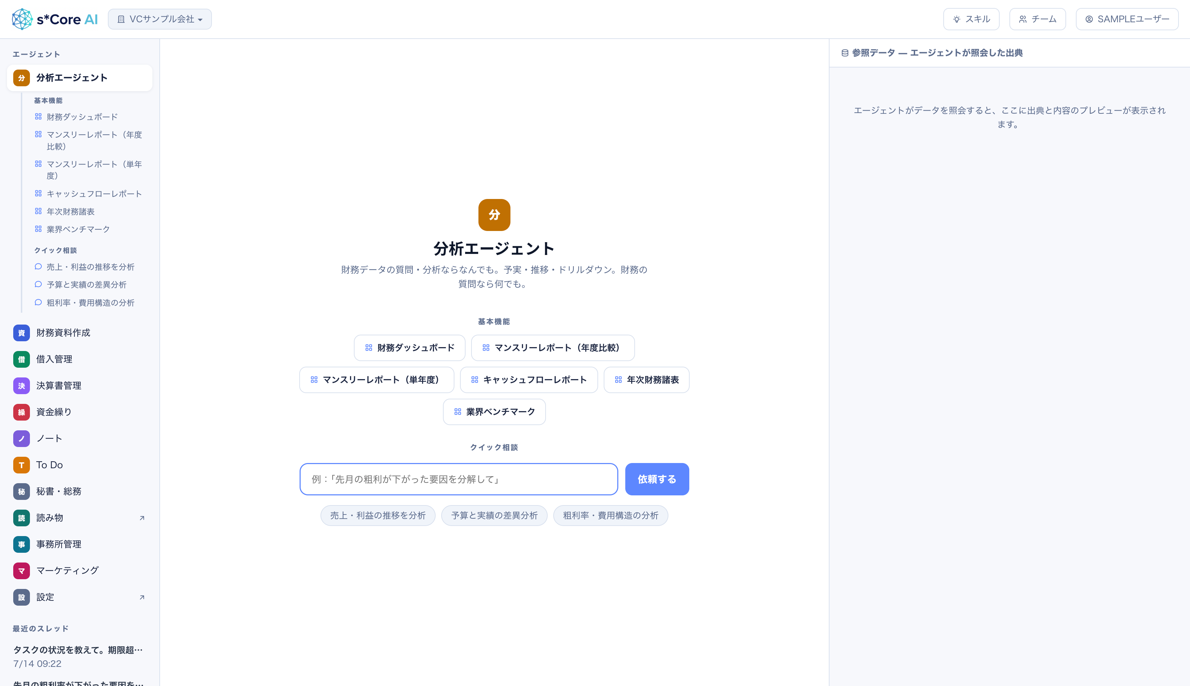Click the 読み物 agent icon

[x=21, y=518]
